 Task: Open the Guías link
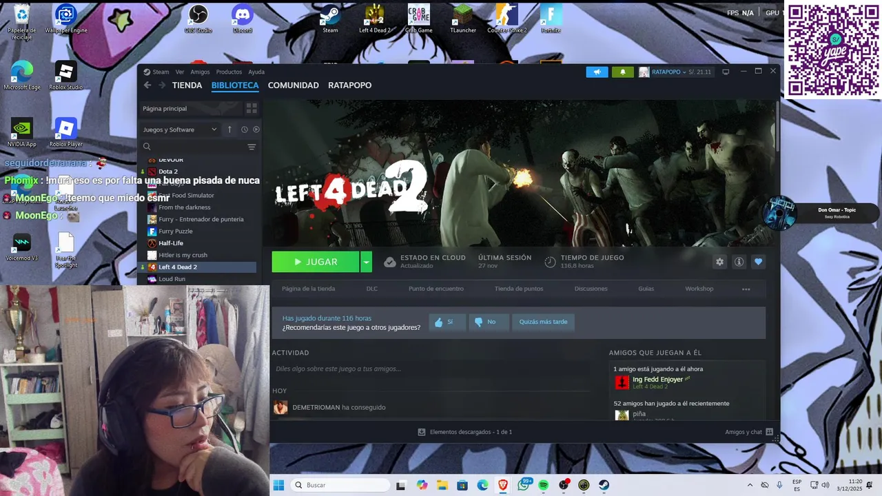click(646, 289)
